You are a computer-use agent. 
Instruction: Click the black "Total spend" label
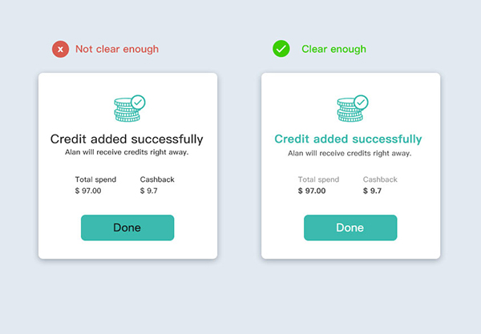(x=95, y=179)
